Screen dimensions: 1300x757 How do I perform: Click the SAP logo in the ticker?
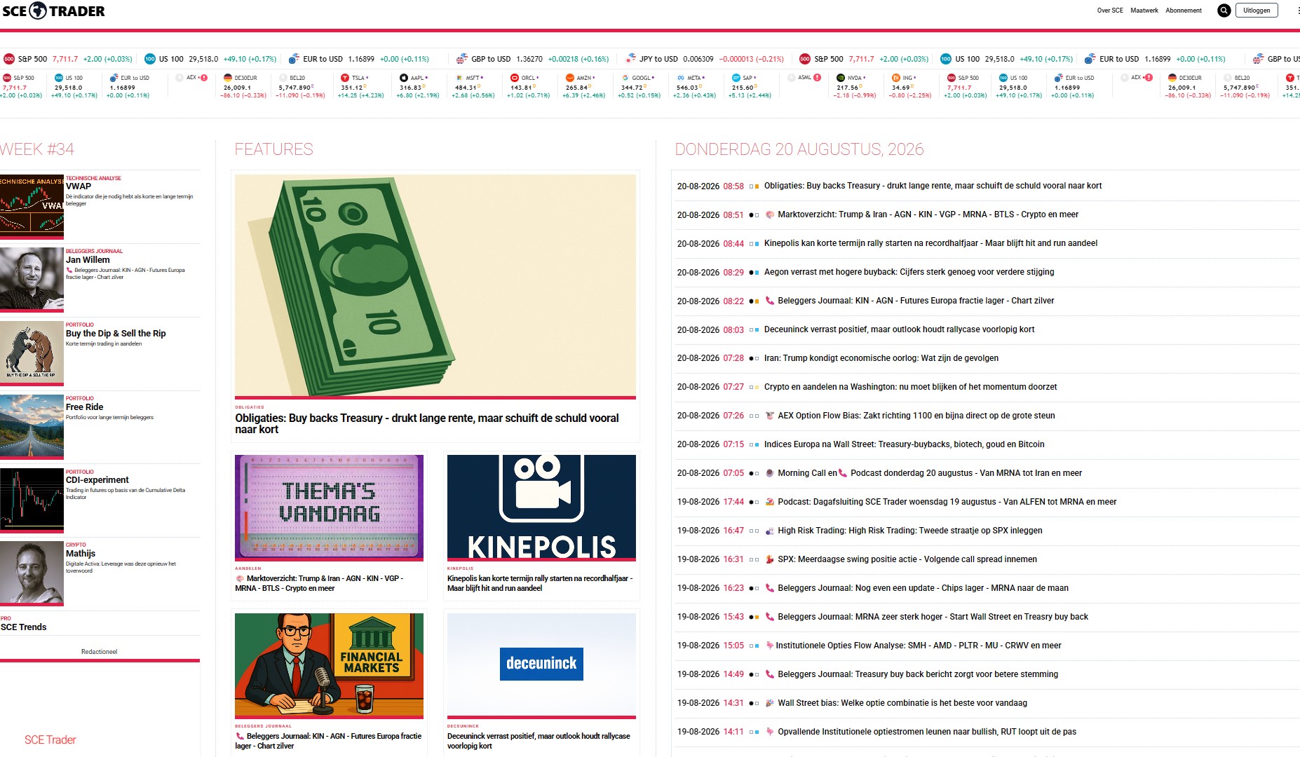point(736,78)
